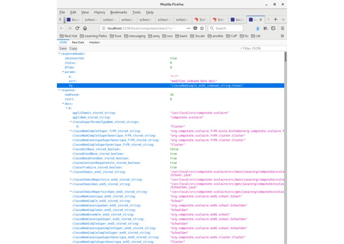Viewport: 344px width, 244px height.
Task: Open the CoP bookmarks folder
Action: click(232, 36)
